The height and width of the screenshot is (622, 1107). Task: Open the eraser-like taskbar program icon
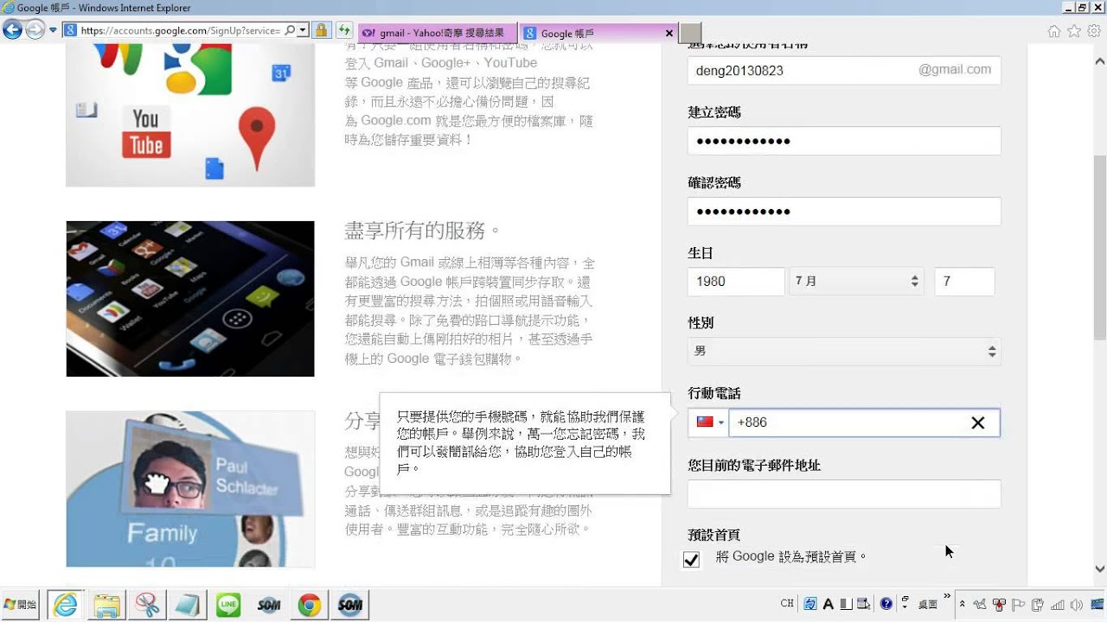point(188,605)
